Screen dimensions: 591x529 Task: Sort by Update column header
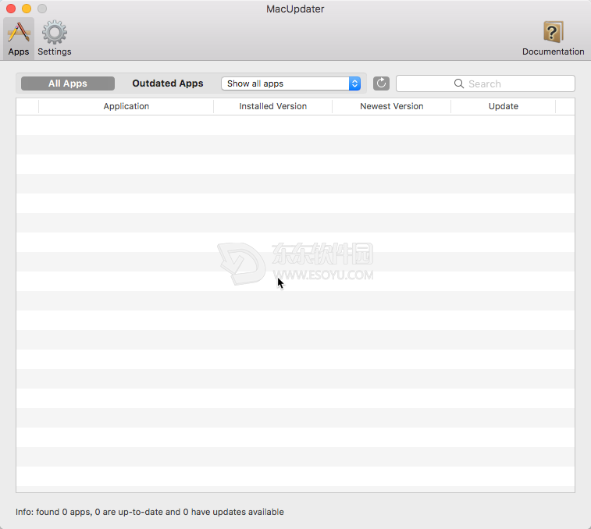tap(504, 106)
